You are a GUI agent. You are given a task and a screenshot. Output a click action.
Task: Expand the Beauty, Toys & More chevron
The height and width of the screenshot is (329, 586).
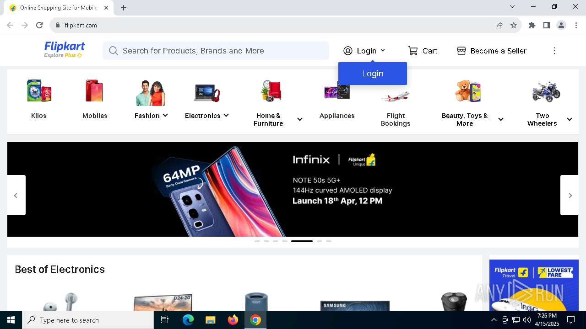[x=501, y=120]
